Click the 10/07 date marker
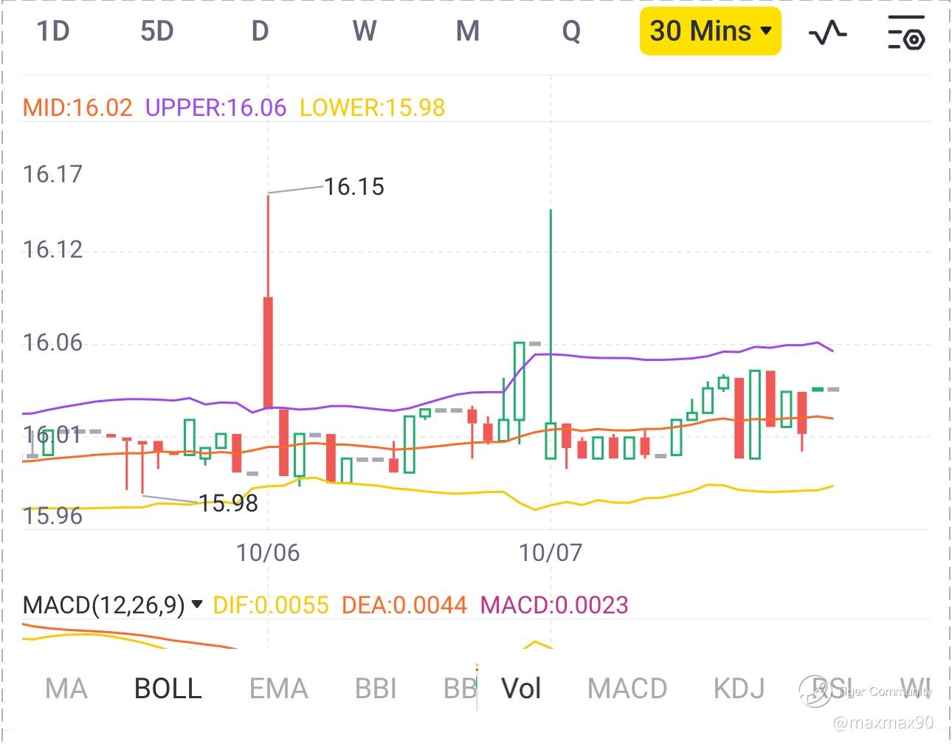The height and width of the screenshot is (744, 952). tap(551, 553)
